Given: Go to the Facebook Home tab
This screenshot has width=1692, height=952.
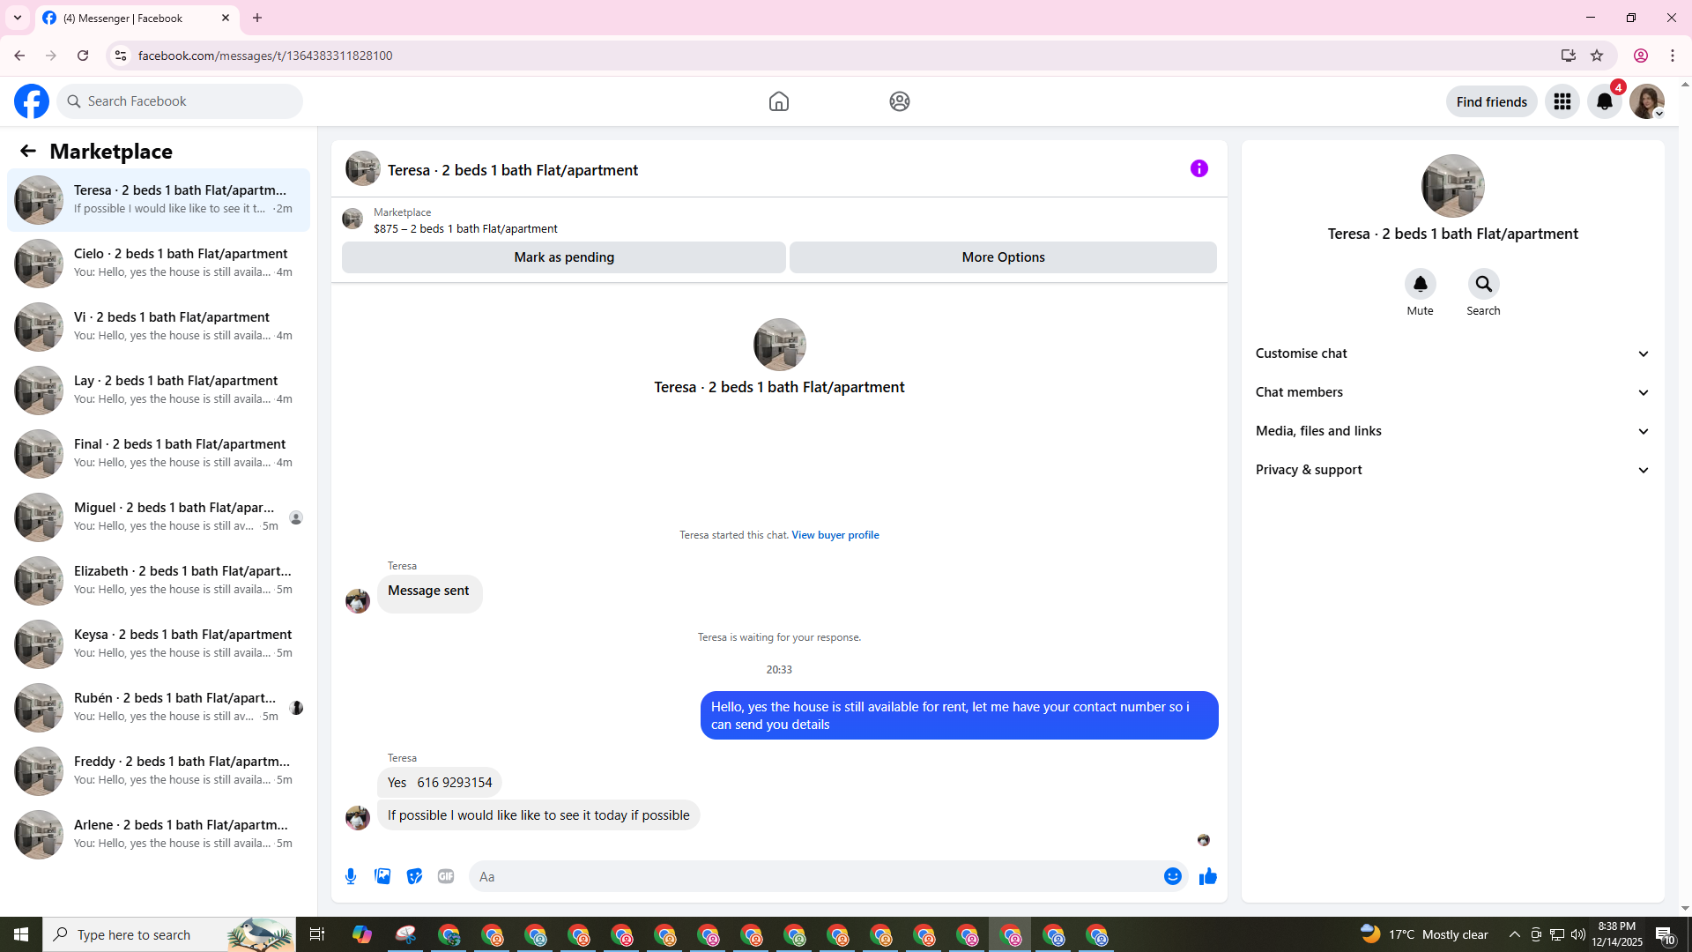Looking at the screenshot, I should (778, 101).
